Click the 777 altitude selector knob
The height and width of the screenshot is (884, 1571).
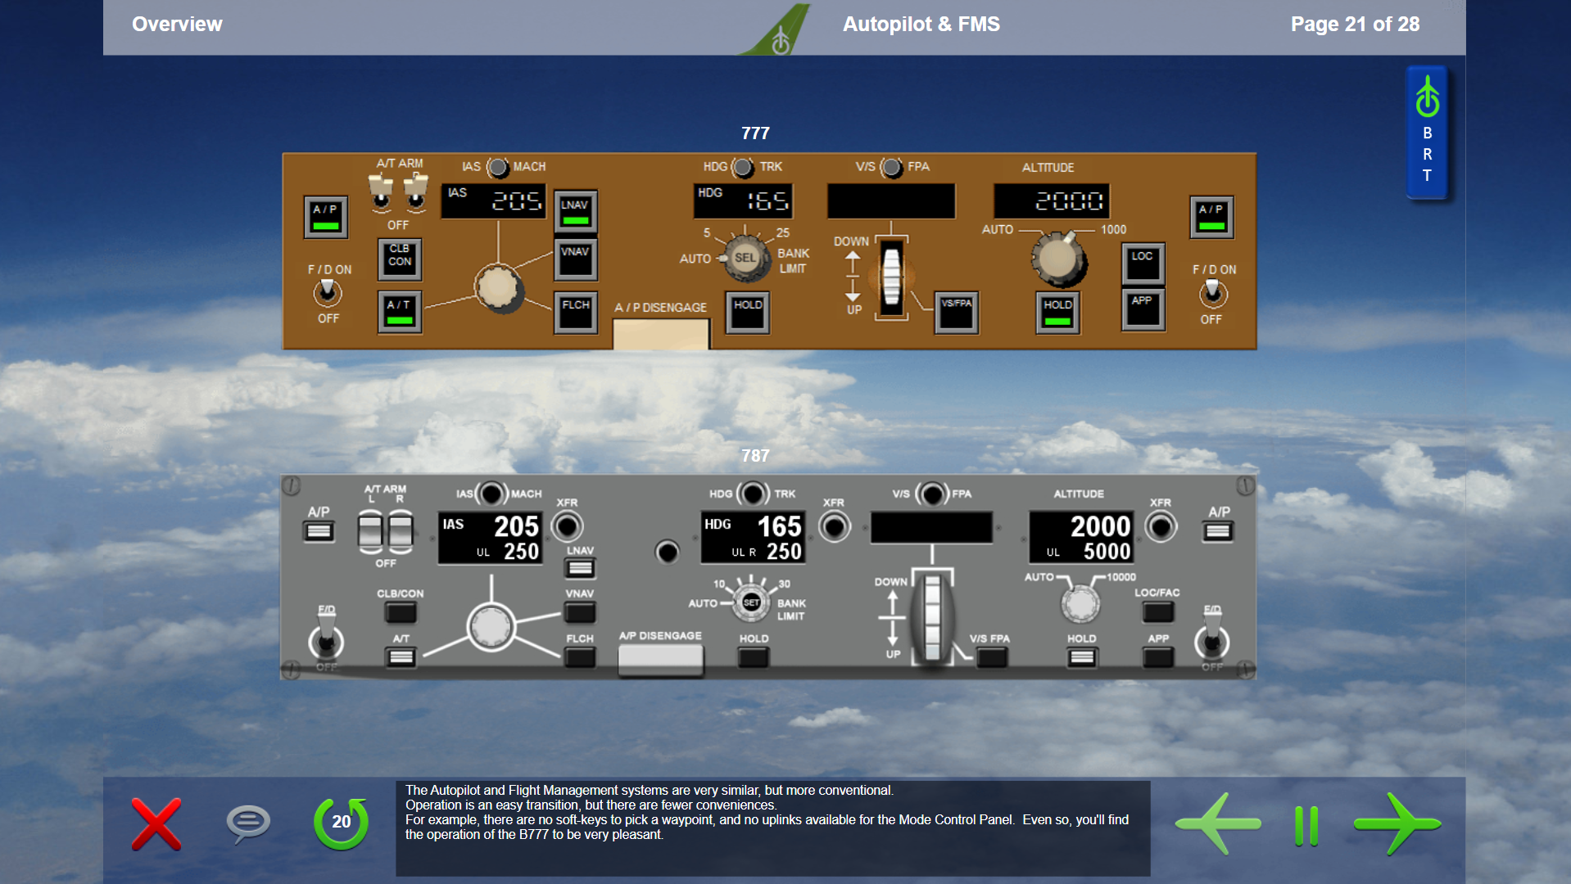1058,259
